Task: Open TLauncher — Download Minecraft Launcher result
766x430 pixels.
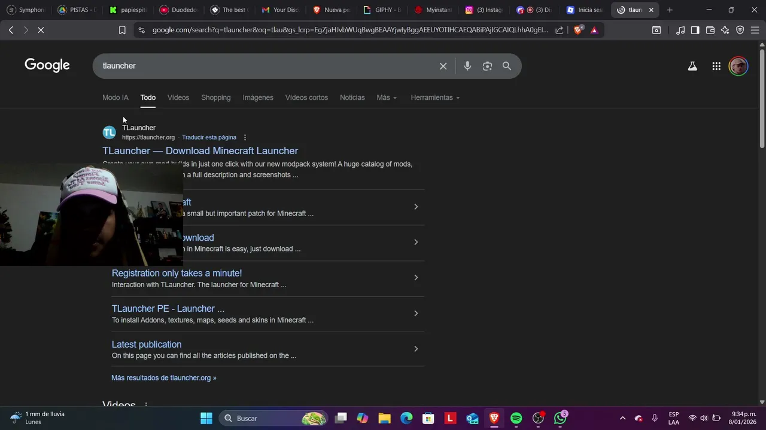Action: [x=200, y=151]
